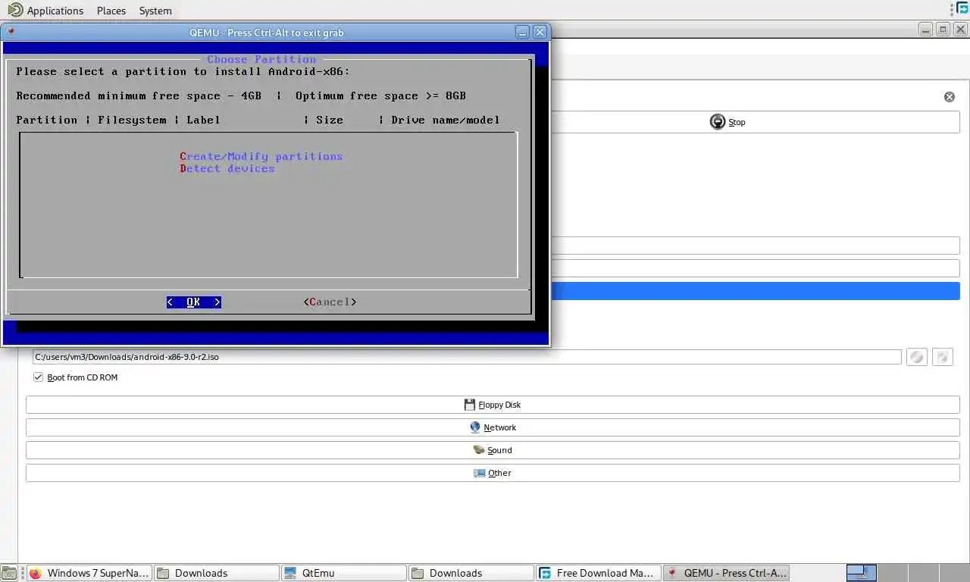Expand the Other section

point(493,473)
